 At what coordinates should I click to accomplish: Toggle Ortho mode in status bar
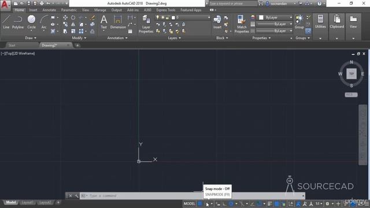point(224,204)
